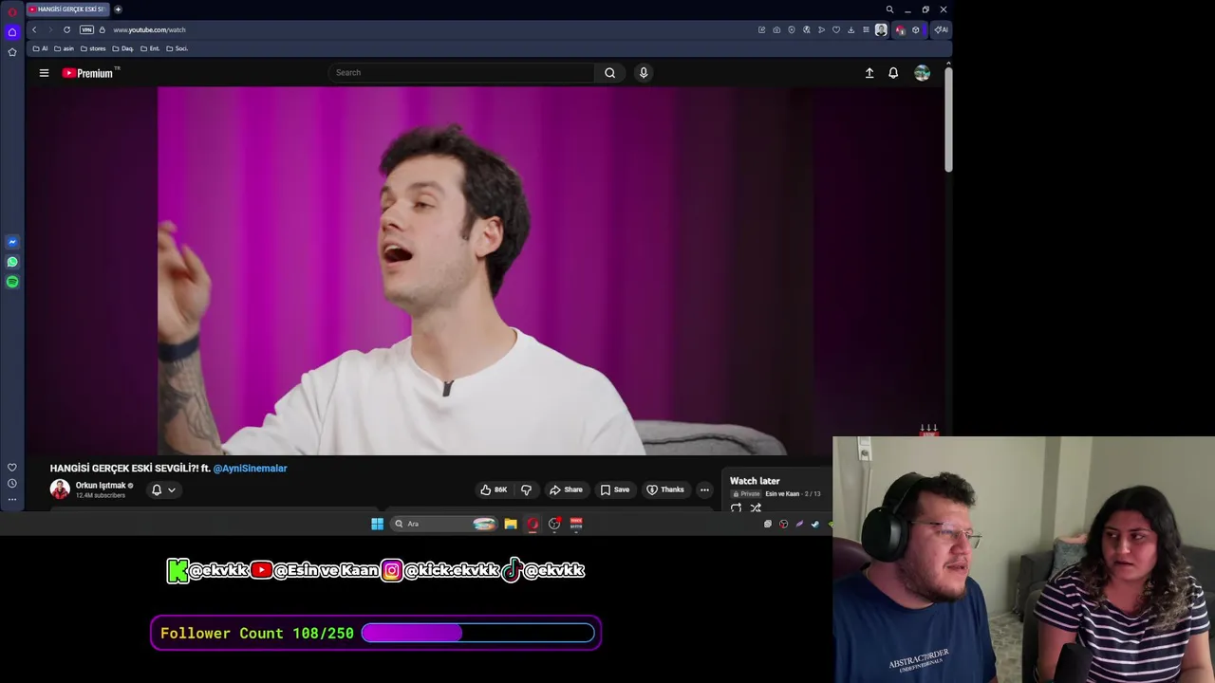
Task: Open the YouTube account avatar menu
Action: 922,73
